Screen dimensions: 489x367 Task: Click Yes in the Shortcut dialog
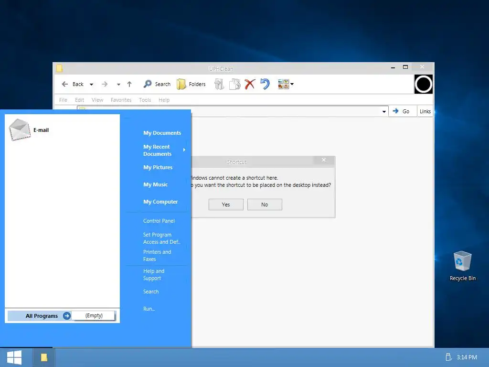(x=226, y=205)
